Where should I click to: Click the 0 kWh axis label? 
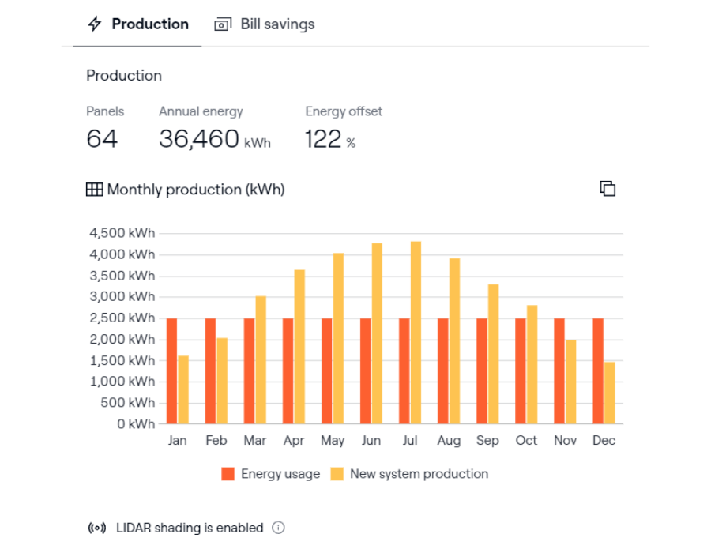click(x=136, y=423)
